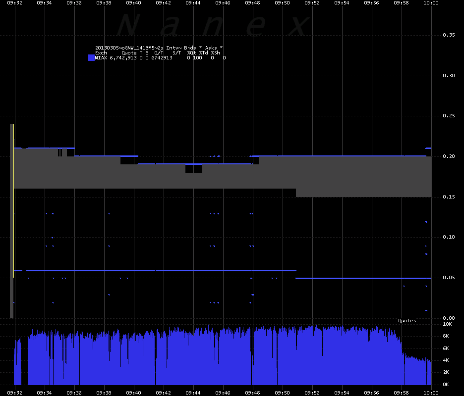The height and width of the screenshot is (396, 464).
Task: Click the 0.05 price axis label
Action: pos(449,278)
